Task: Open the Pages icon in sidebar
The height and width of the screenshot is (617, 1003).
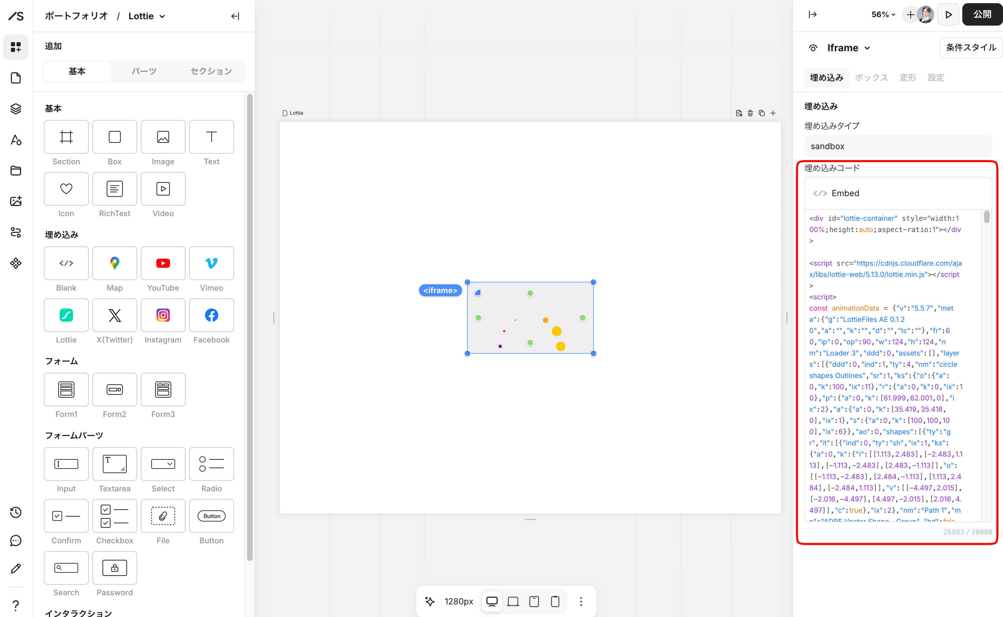Action: pos(16,78)
